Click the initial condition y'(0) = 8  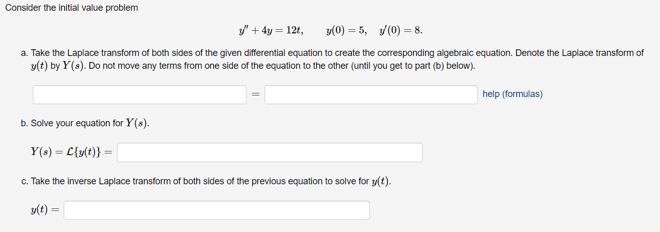pyautogui.click(x=401, y=30)
